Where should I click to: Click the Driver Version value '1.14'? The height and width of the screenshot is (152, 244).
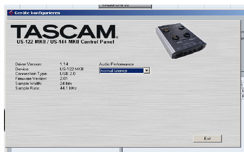coord(64,64)
